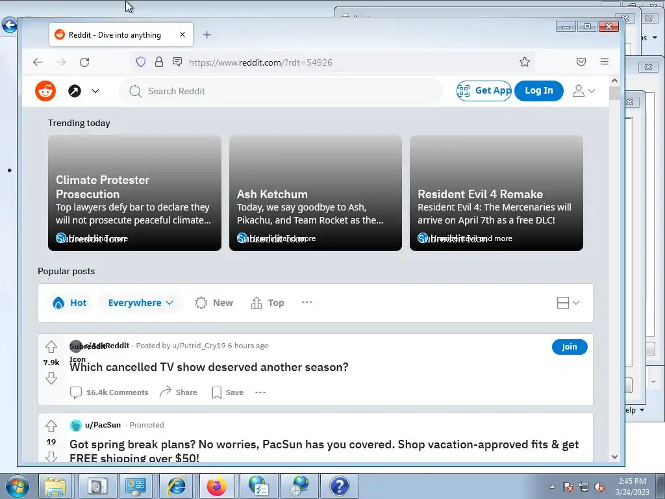Share the cancelled TV show post

[178, 392]
